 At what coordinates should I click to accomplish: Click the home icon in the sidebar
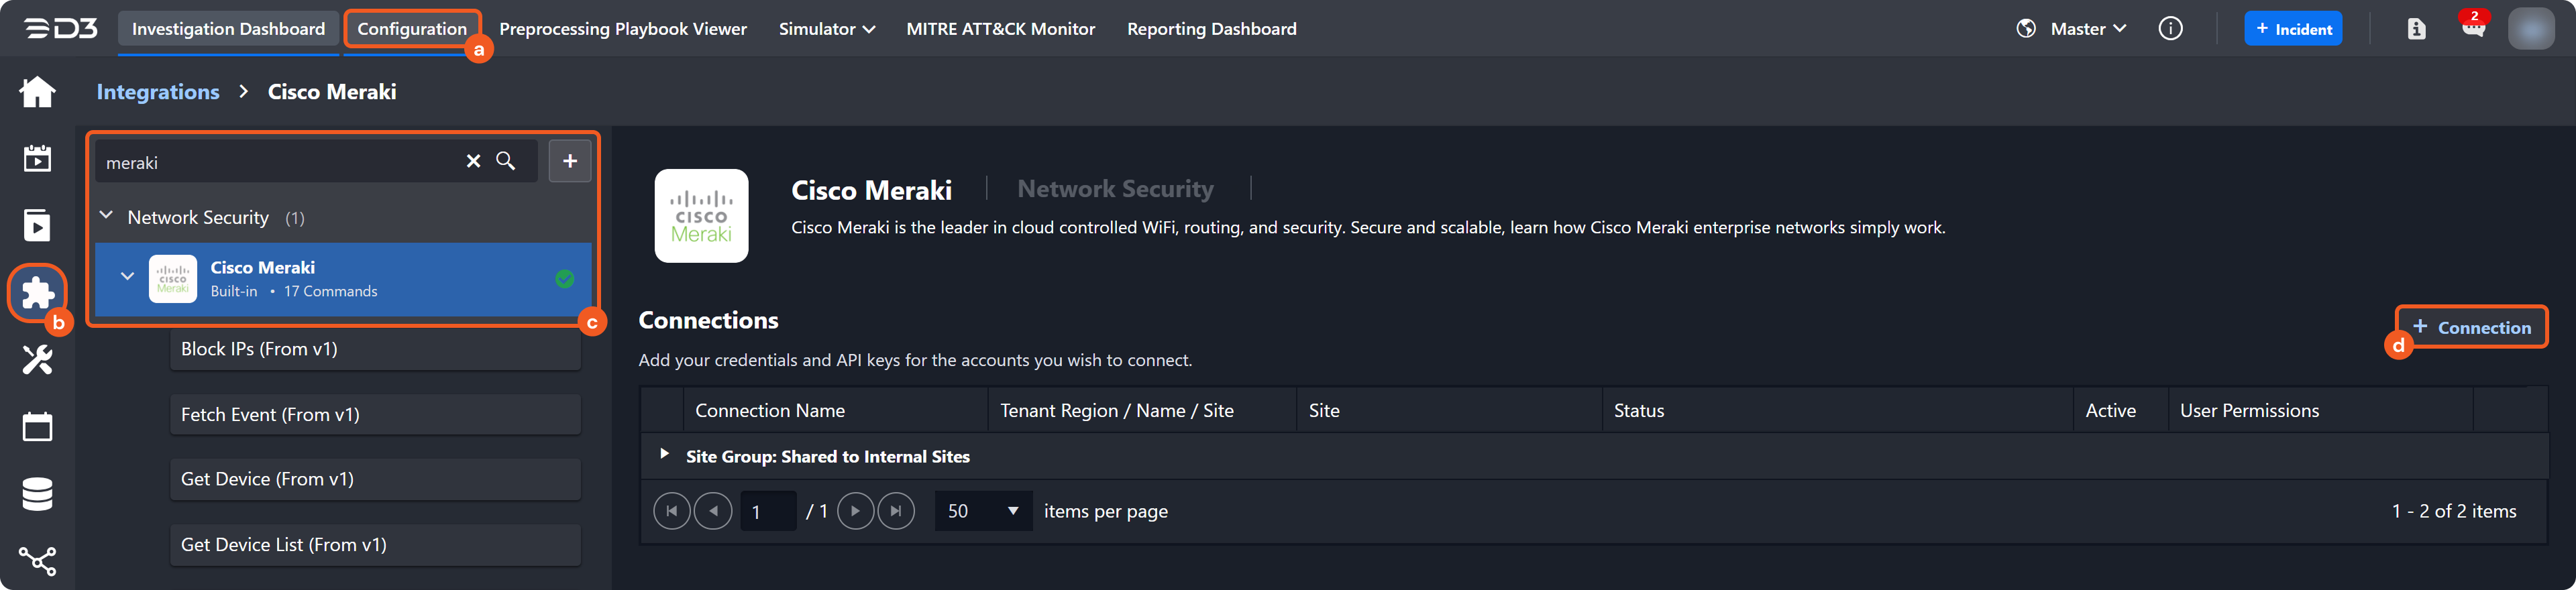[37, 92]
